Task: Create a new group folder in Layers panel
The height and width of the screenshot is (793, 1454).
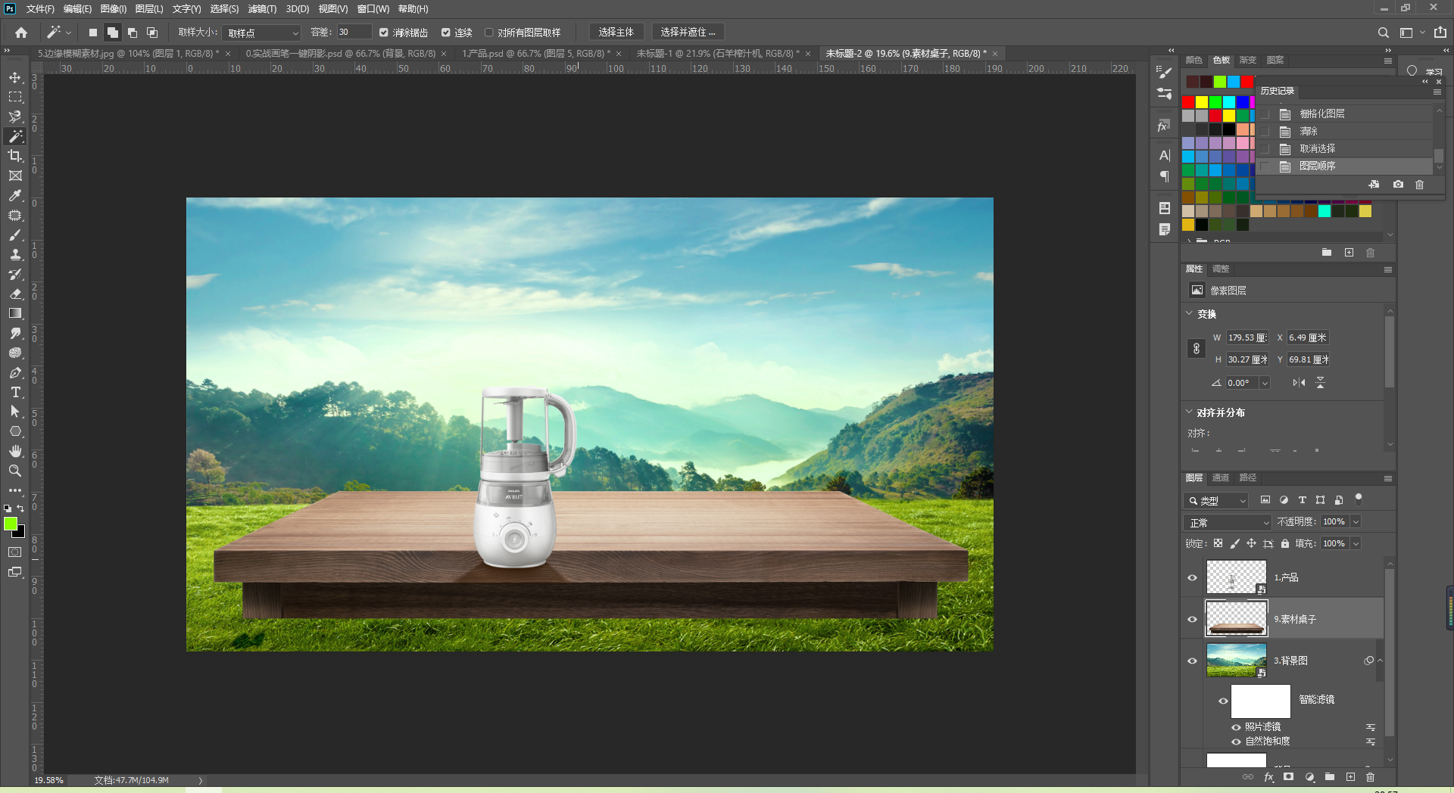Action: [1330, 777]
